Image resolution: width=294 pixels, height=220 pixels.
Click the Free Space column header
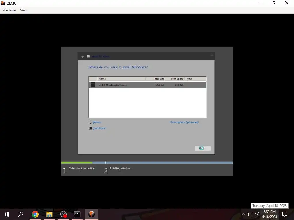(x=175, y=79)
